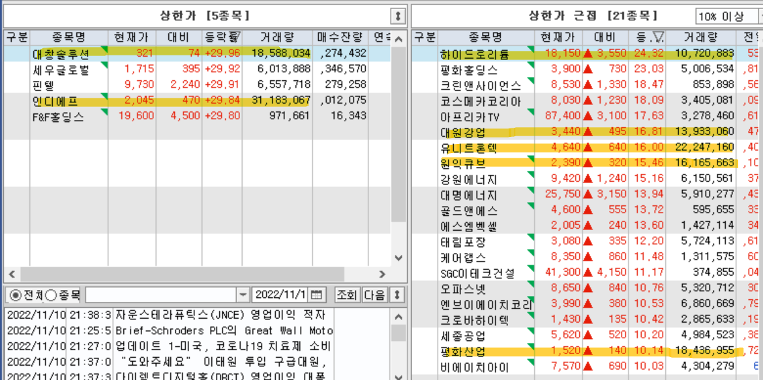This screenshot has height=380, width=763.
Task: Select the 크로바하이텍 row
Action: coord(587,319)
